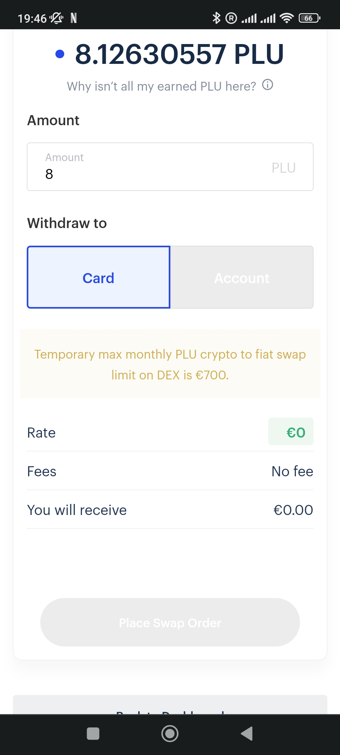Tap the clock showing 19:46
The image size is (340, 755).
tap(32, 19)
